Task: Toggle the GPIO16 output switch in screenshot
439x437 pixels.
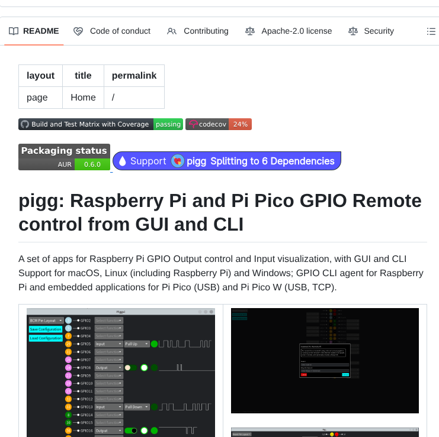Action: click(x=131, y=431)
